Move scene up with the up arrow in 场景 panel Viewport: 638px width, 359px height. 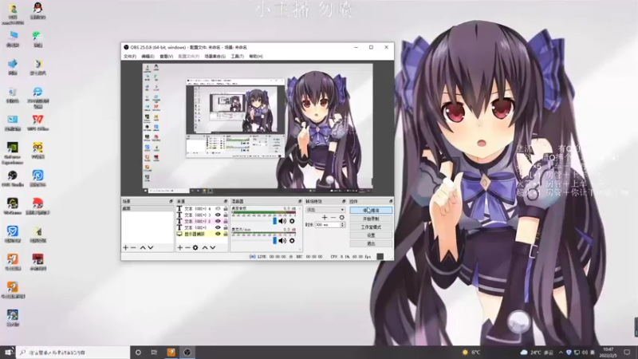point(143,247)
